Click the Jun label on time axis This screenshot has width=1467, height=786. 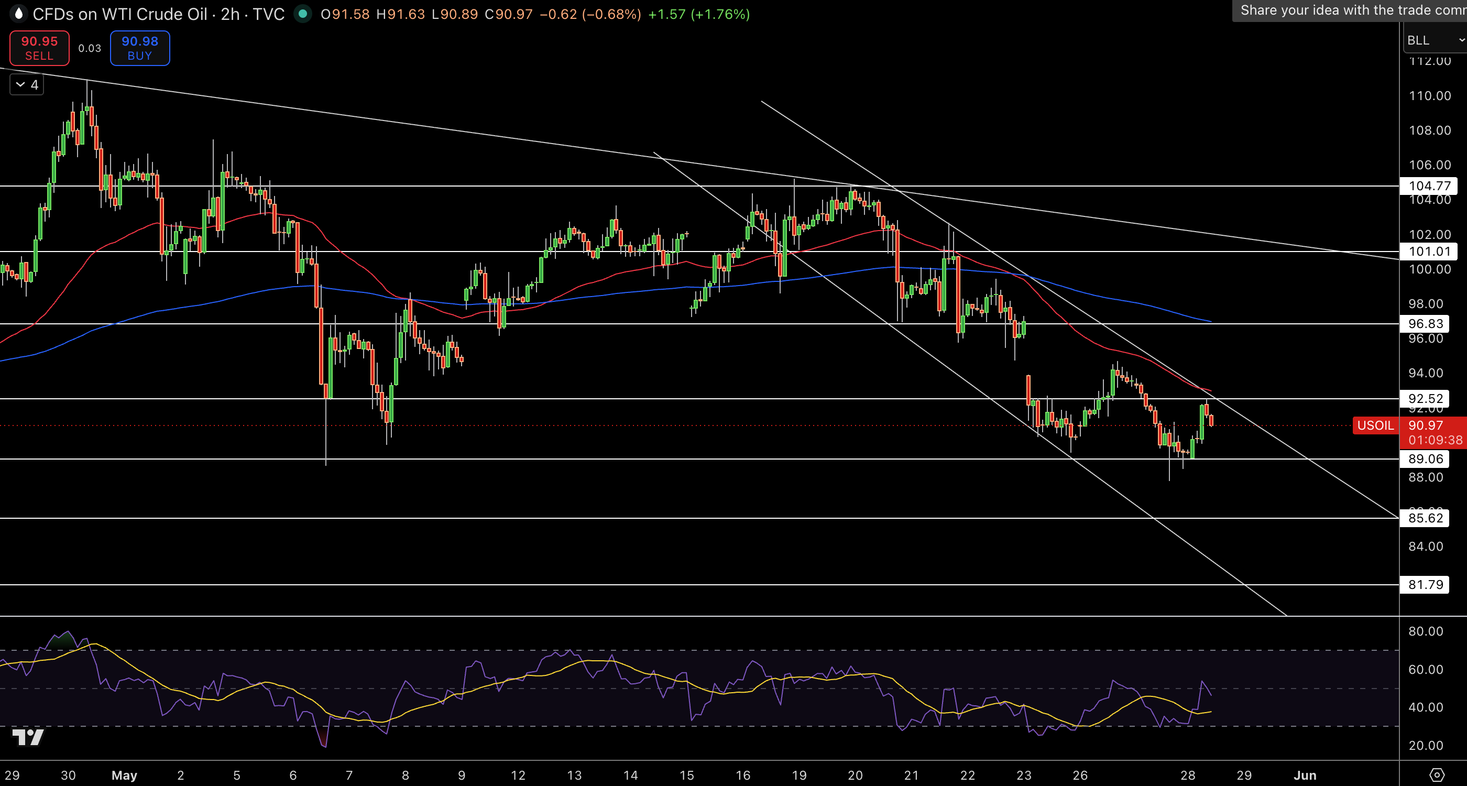coord(1305,775)
